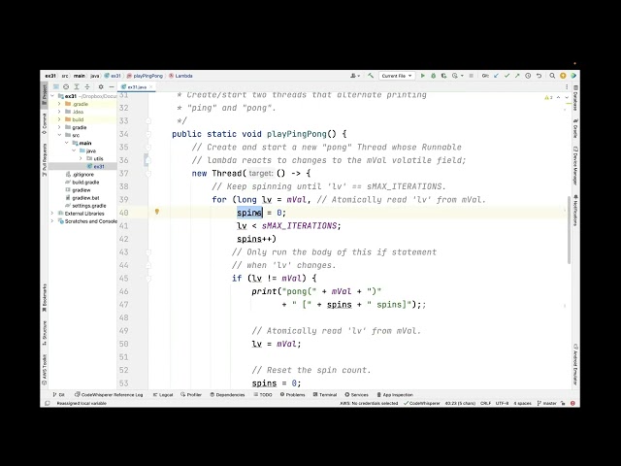The height and width of the screenshot is (466, 621).
Task: Open the editor tabs three-dot menu
Action: (x=567, y=86)
